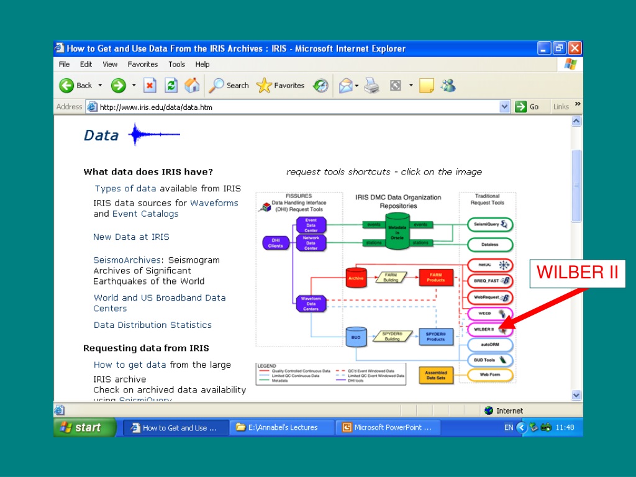Image resolution: width=636 pixels, height=477 pixels.
Task: Open the File menu
Action: [x=64, y=64]
